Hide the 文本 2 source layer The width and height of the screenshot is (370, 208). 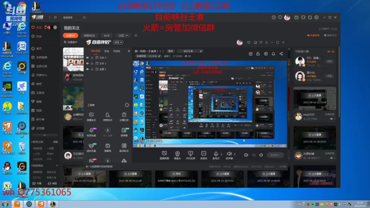click(87, 57)
